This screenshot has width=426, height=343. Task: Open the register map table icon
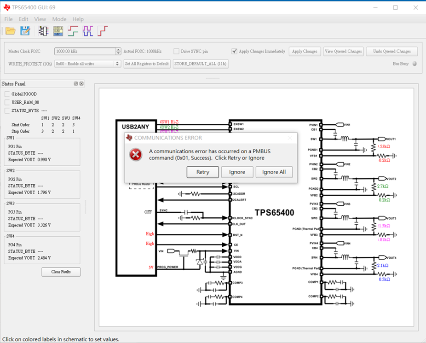(x=58, y=31)
